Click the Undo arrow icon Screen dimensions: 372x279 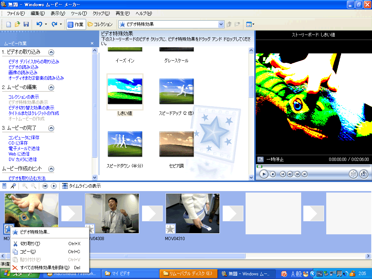coord(39,24)
